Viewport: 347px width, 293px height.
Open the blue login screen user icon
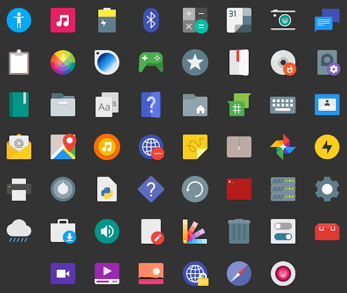point(327,105)
